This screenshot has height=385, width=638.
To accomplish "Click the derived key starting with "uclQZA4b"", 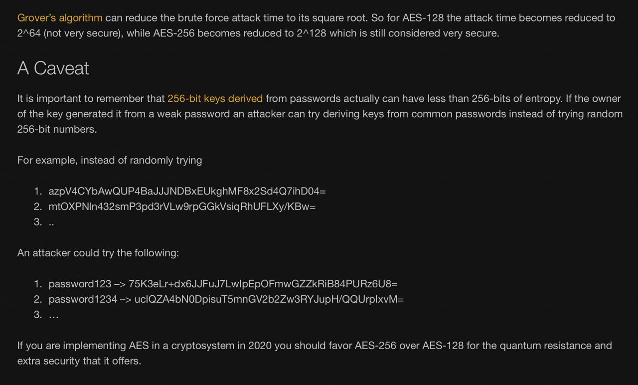I will point(269,300).
